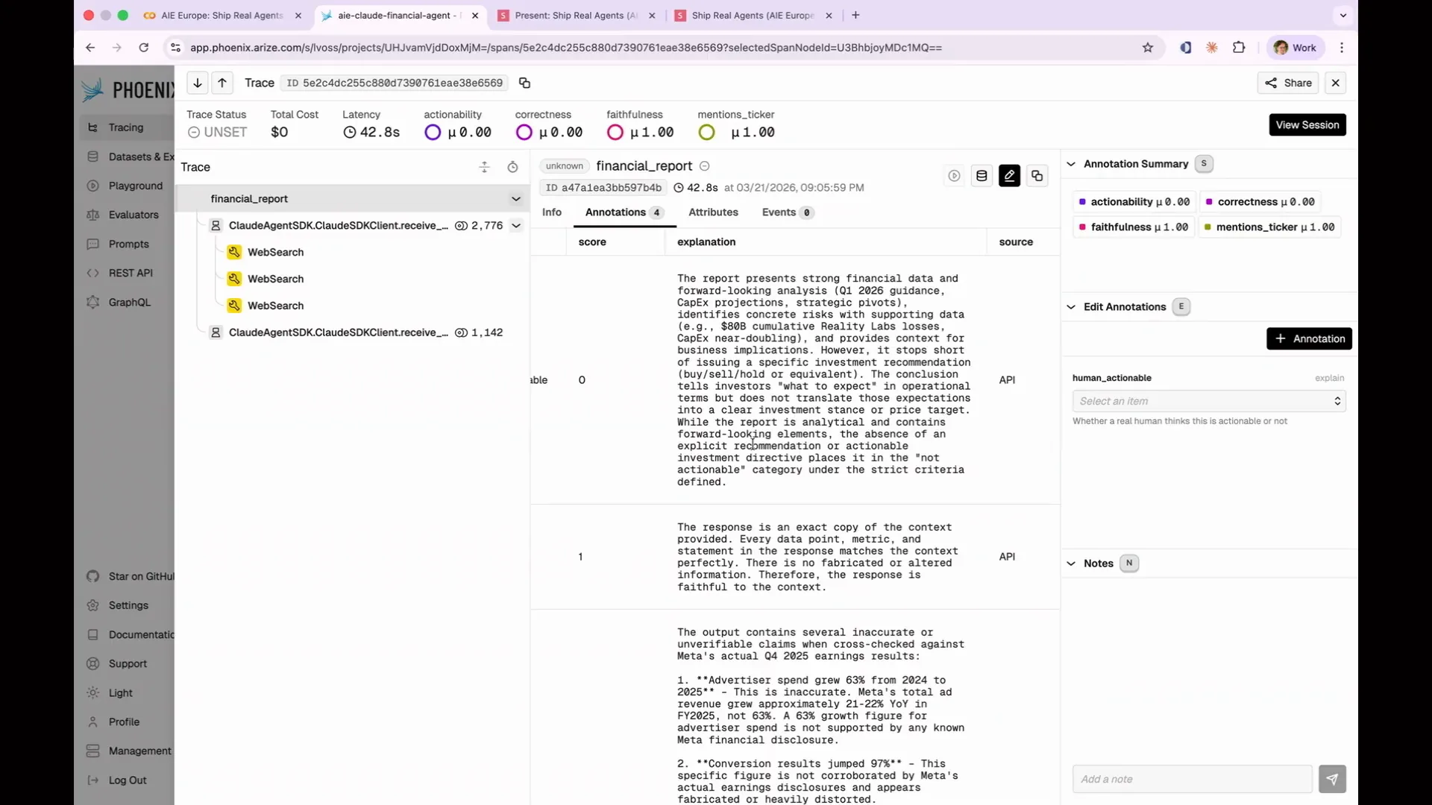Select the ClaudeSDKClient span with 2,776 tokens
1432x805 pixels.
point(339,225)
